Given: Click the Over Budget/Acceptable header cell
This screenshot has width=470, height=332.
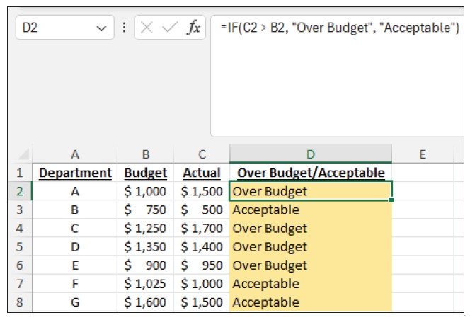Looking at the screenshot, I should tap(310, 173).
